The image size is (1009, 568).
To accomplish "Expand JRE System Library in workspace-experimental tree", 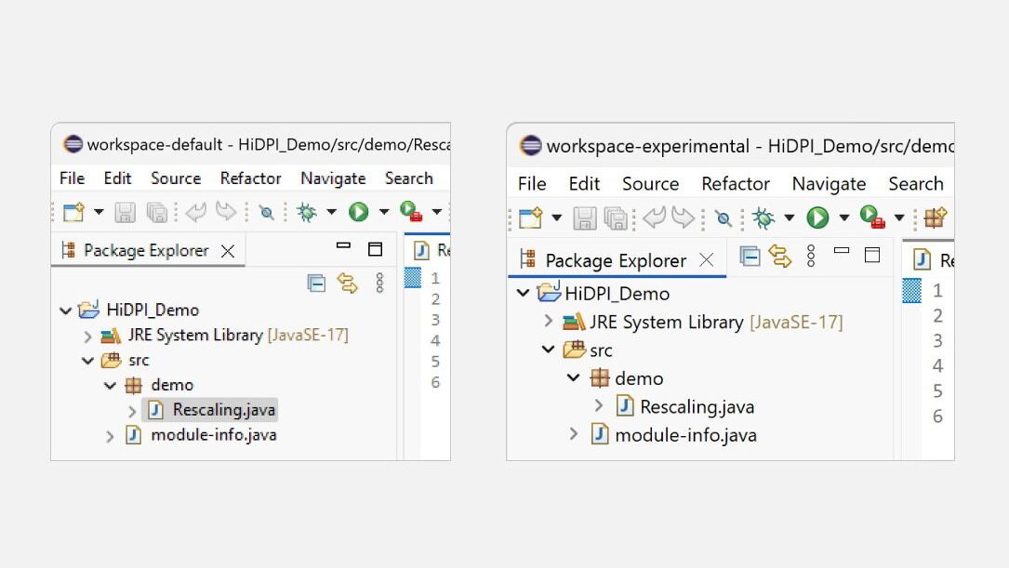I will coord(548,321).
